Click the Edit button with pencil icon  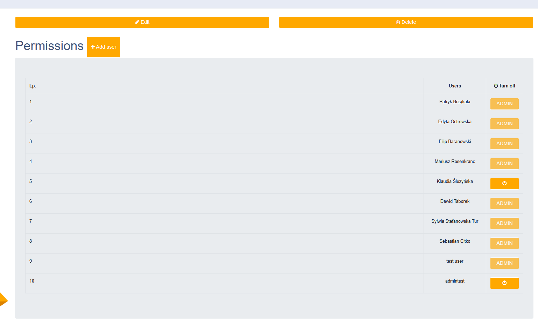point(142,22)
